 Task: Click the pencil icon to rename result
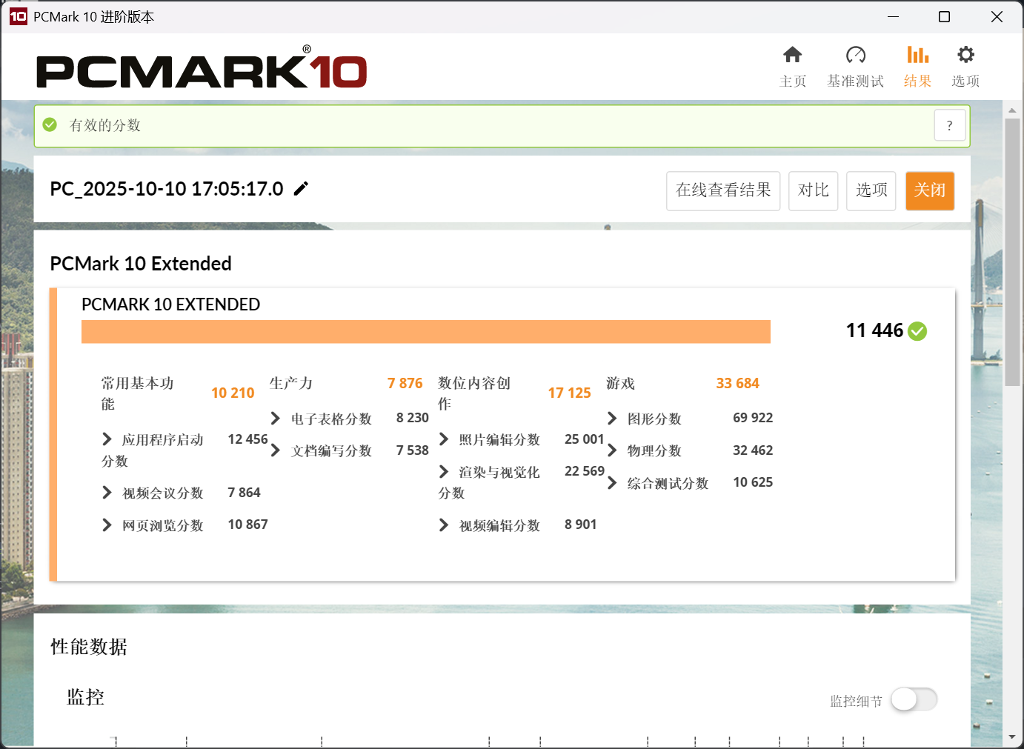(301, 189)
